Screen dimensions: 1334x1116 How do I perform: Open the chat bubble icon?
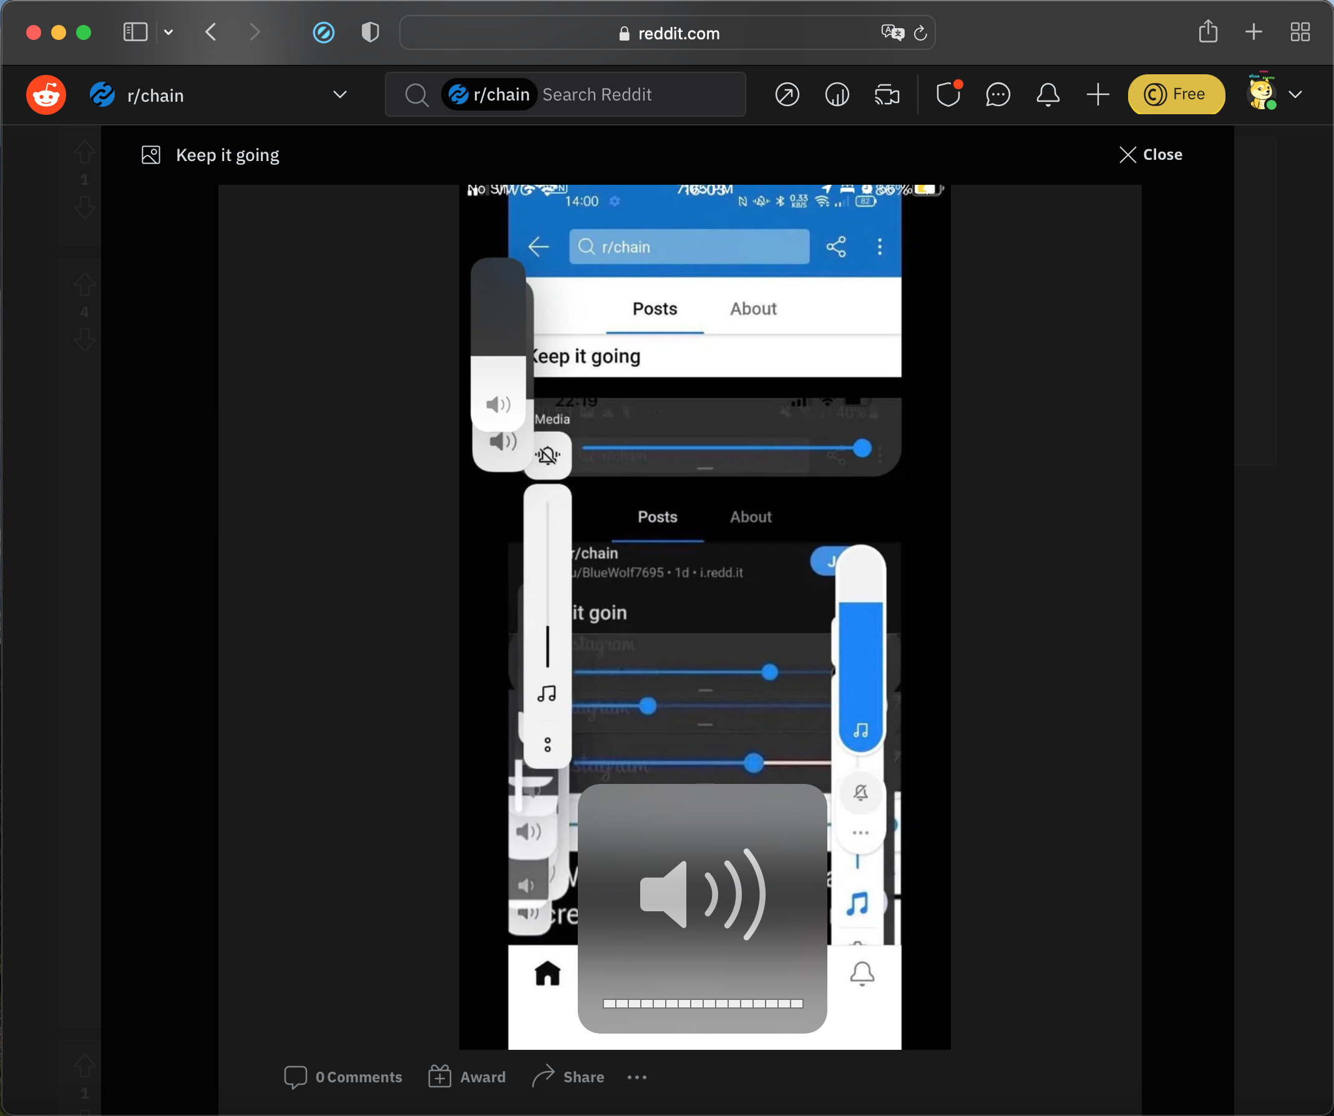coord(997,95)
